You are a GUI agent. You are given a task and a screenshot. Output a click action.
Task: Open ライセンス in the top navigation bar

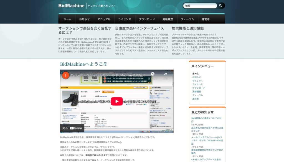pos(125,19)
